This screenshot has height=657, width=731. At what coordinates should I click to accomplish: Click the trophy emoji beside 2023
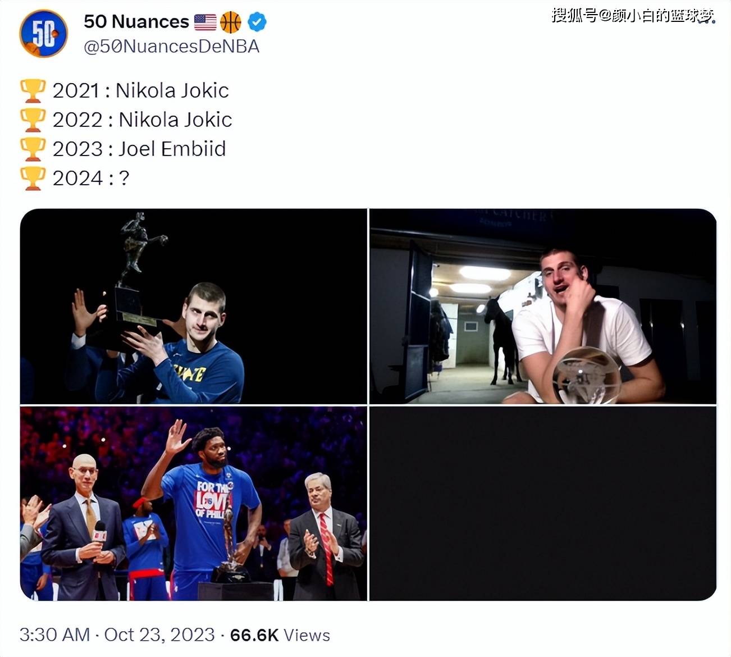33,149
